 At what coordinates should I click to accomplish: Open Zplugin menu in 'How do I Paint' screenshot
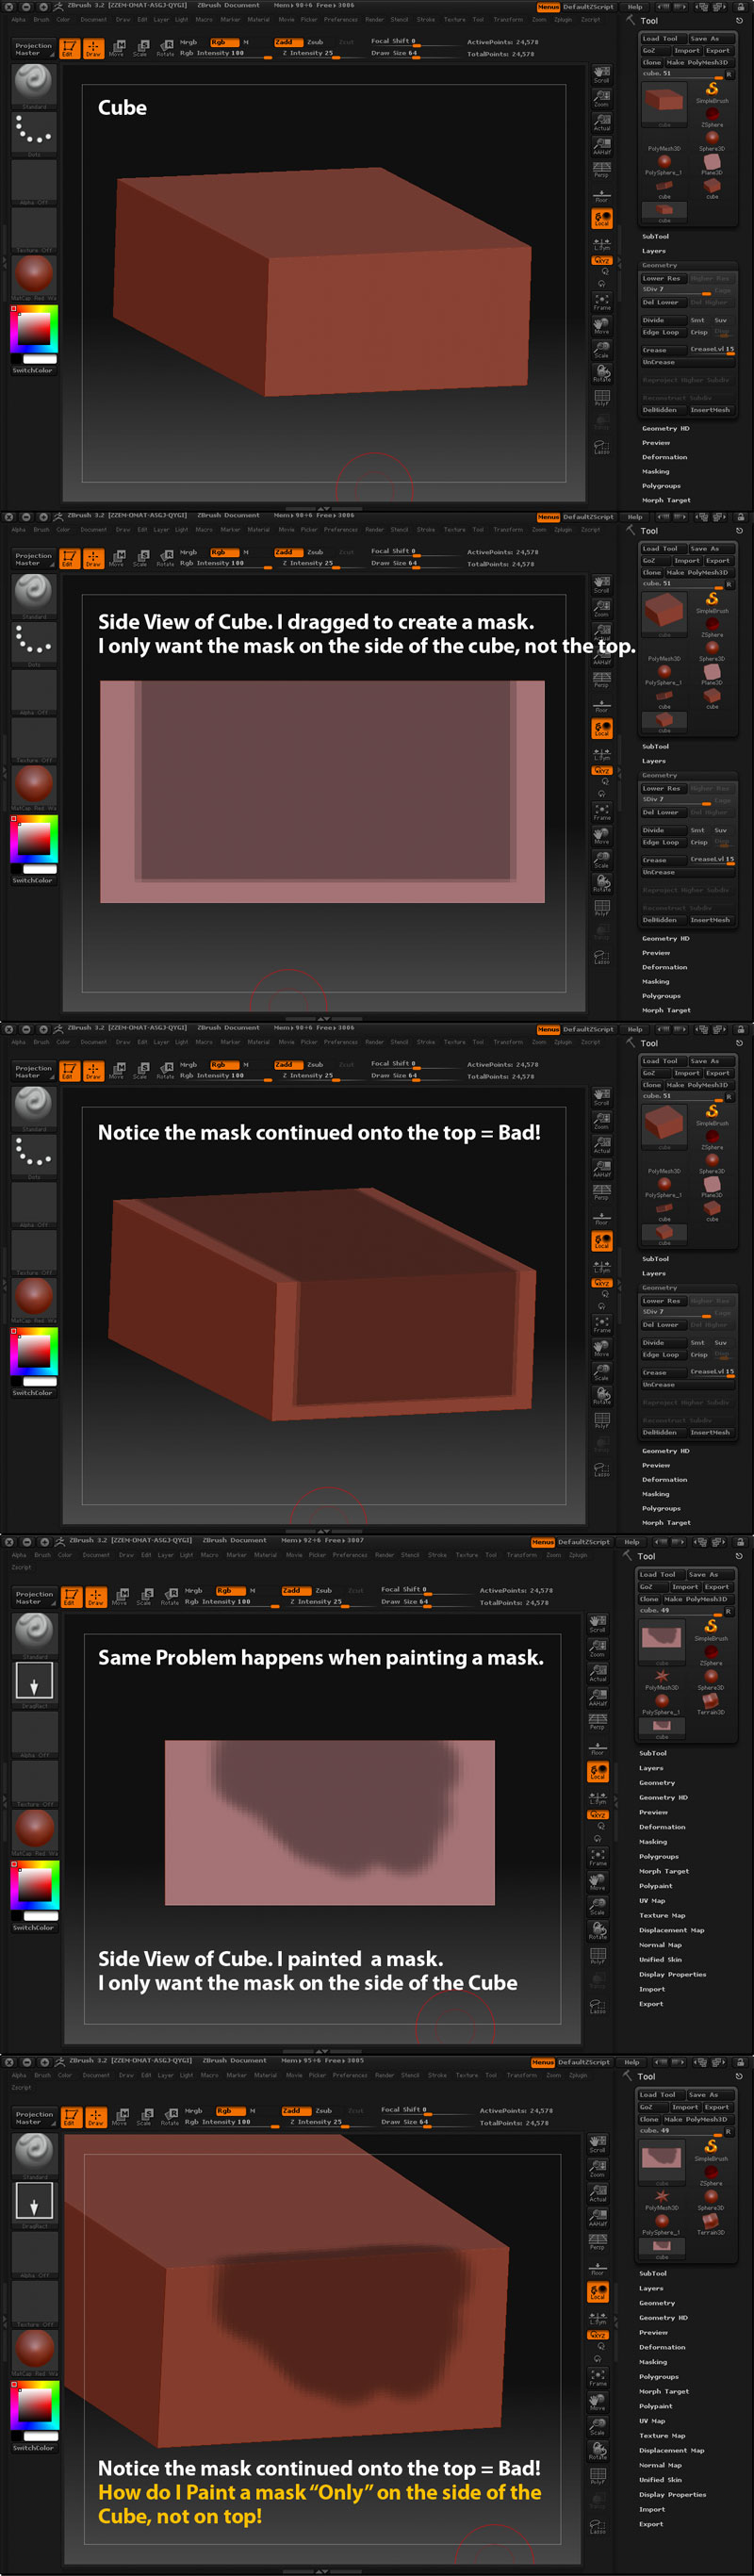(577, 2075)
